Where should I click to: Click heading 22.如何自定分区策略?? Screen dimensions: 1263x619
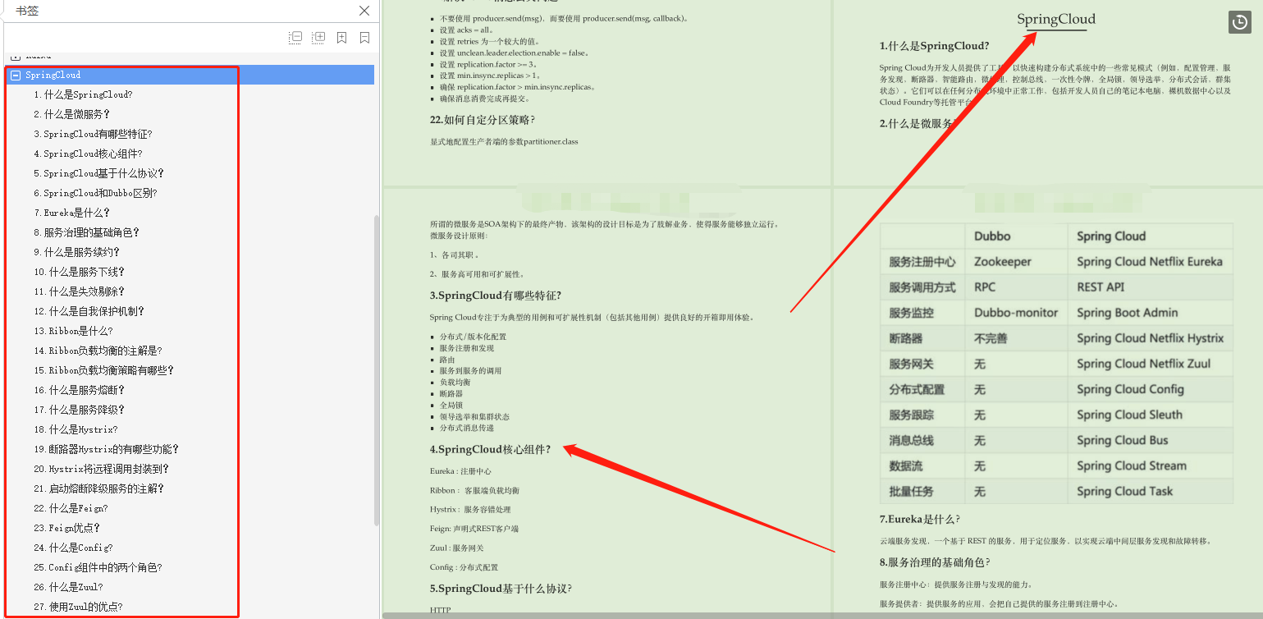coord(482,120)
